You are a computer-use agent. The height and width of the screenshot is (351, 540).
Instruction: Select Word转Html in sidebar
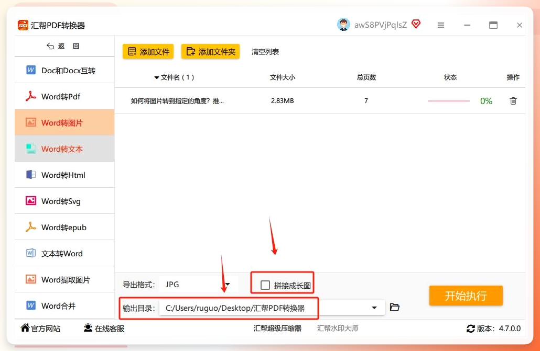click(64, 175)
